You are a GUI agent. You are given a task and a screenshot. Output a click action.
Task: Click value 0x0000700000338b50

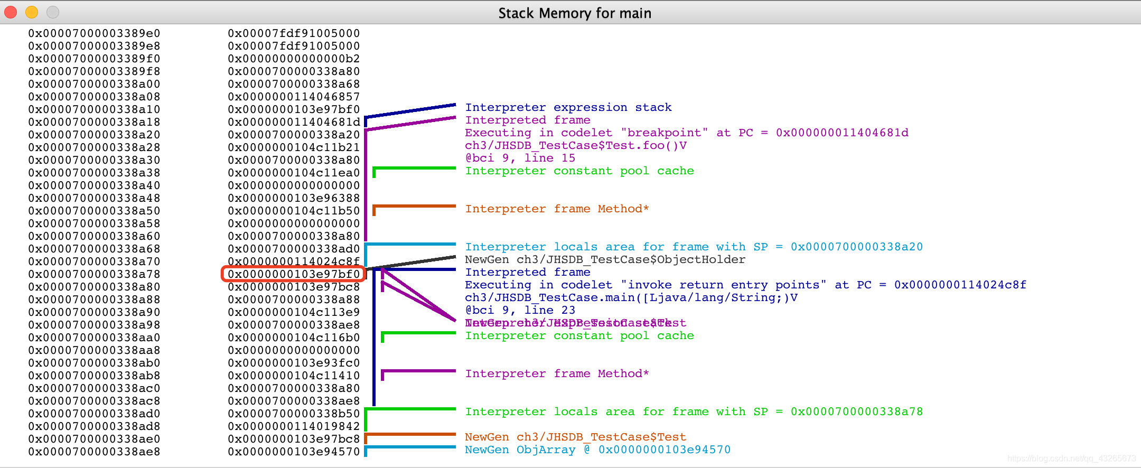click(294, 414)
